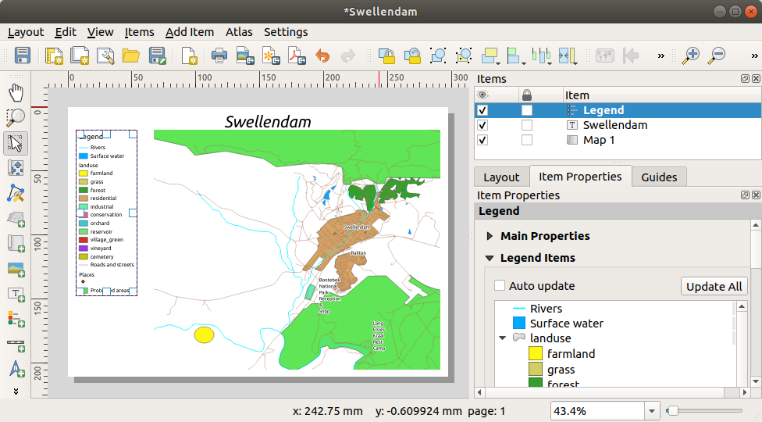Open the Atlas menu
The width and height of the screenshot is (762, 422).
click(239, 32)
